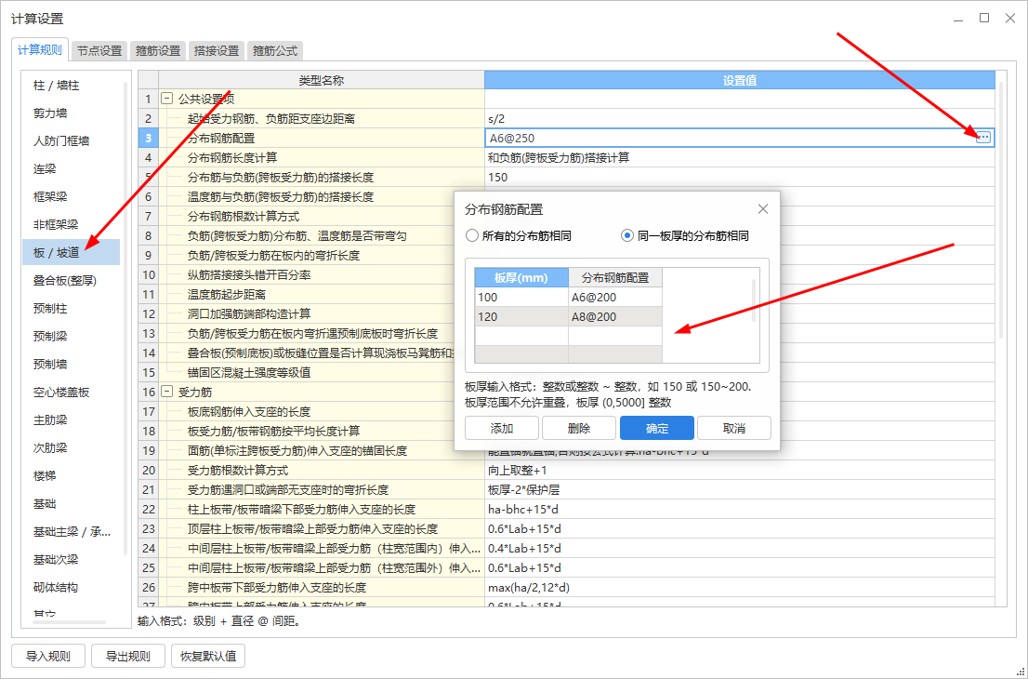Click the 板厚(mm) column header

pos(521,277)
